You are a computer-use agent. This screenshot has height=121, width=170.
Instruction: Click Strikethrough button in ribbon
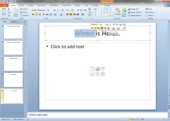point(47,14)
